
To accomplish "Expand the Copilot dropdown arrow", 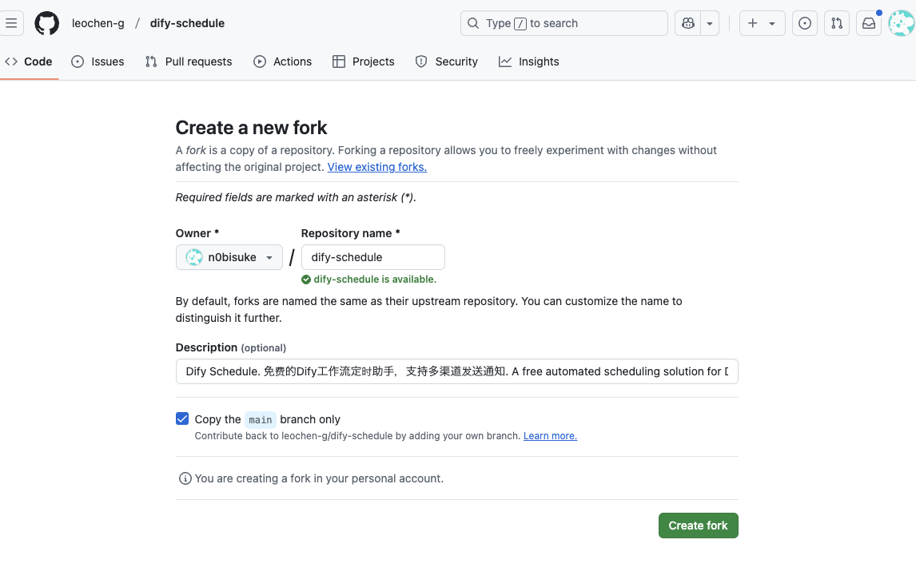I will click(710, 23).
